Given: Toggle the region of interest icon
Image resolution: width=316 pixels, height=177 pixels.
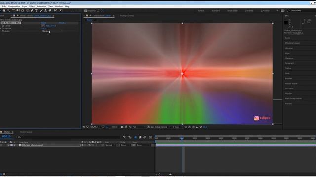Looking at the screenshot, I should click(x=148, y=127).
